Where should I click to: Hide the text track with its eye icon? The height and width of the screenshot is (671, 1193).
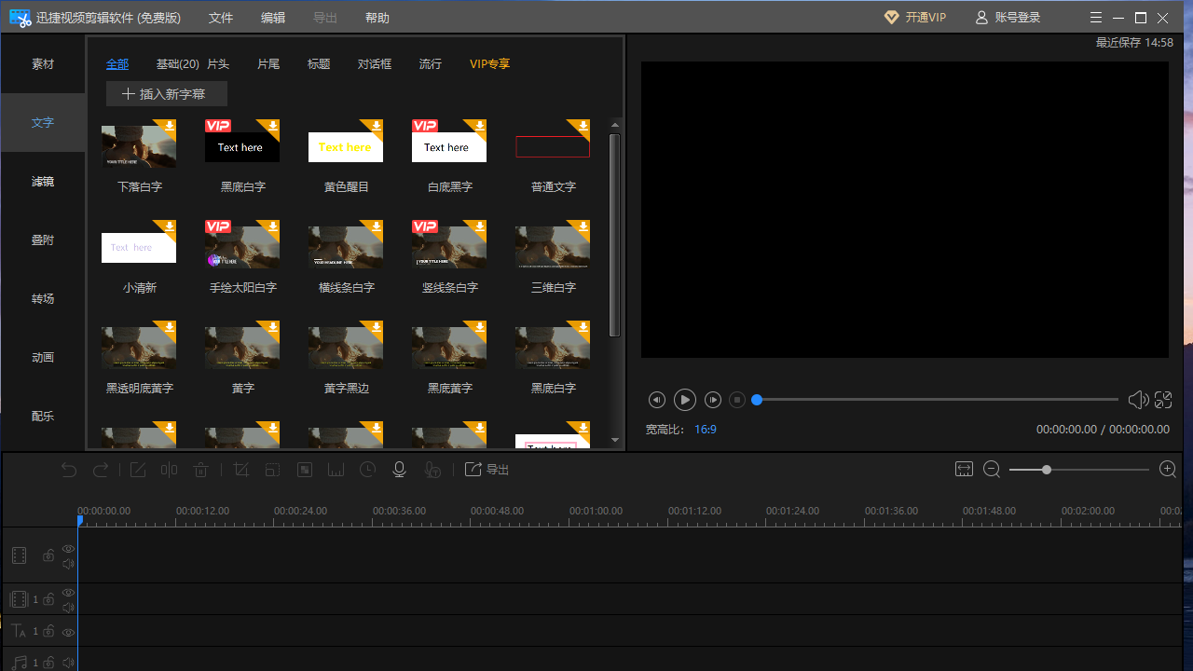pyautogui.click(x=68, y=632)
